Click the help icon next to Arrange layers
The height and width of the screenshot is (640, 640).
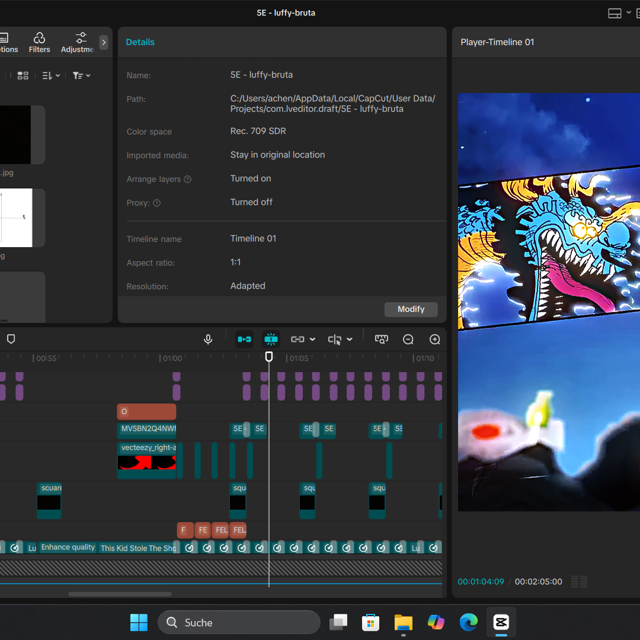(x=187, y=179)
